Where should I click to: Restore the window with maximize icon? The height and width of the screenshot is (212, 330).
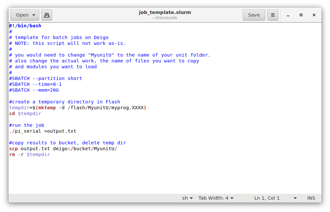point(301,15)
